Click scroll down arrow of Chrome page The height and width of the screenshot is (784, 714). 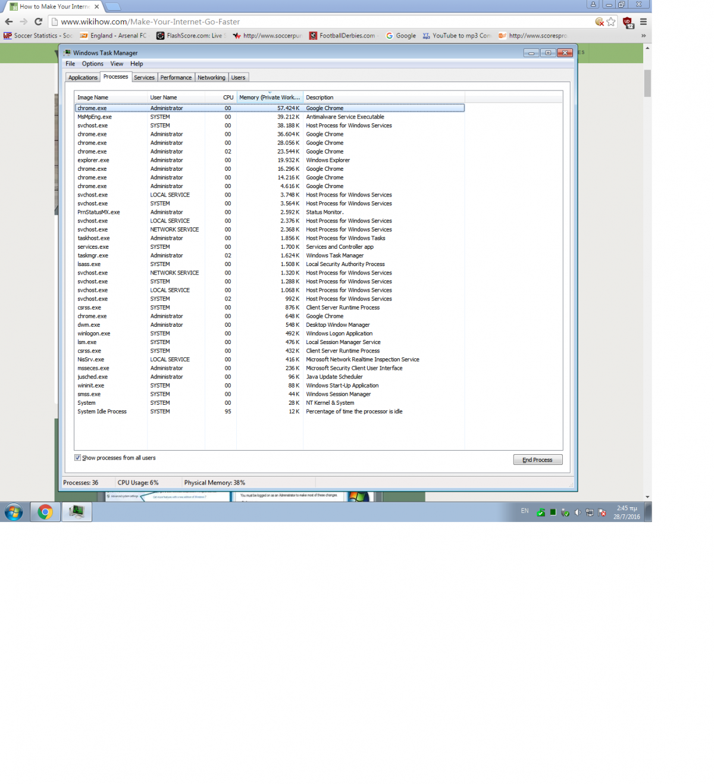click(647, 497)
